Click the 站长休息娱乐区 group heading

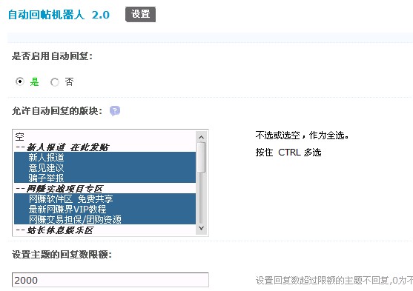[105, 230]
